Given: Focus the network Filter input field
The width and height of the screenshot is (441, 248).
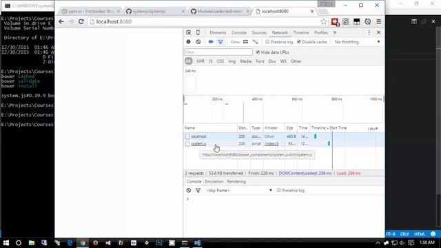Looking at the screenshot, I should click(x=218, y=52).
